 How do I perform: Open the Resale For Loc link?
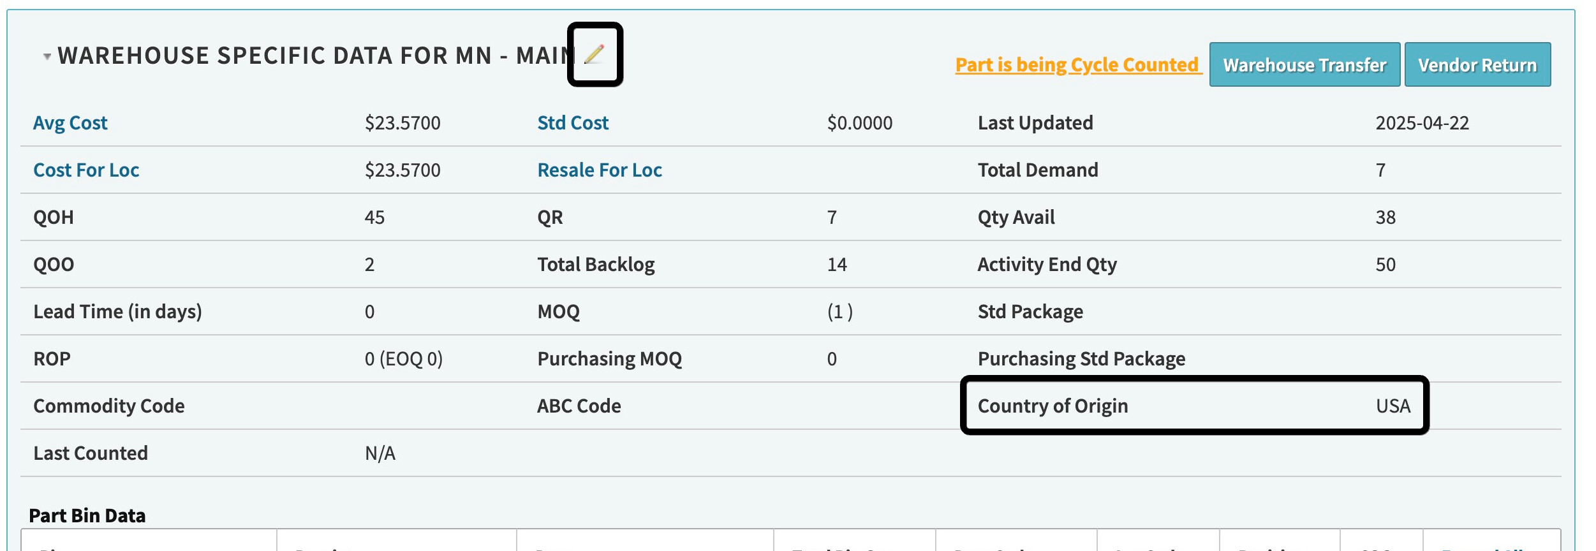[x=600, y=170]
